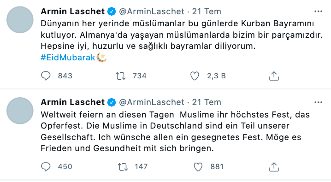
Task: Open the 21 Tem timestamp of Turkish tweet
Action: pyautogui.click(x=207, y=12)
